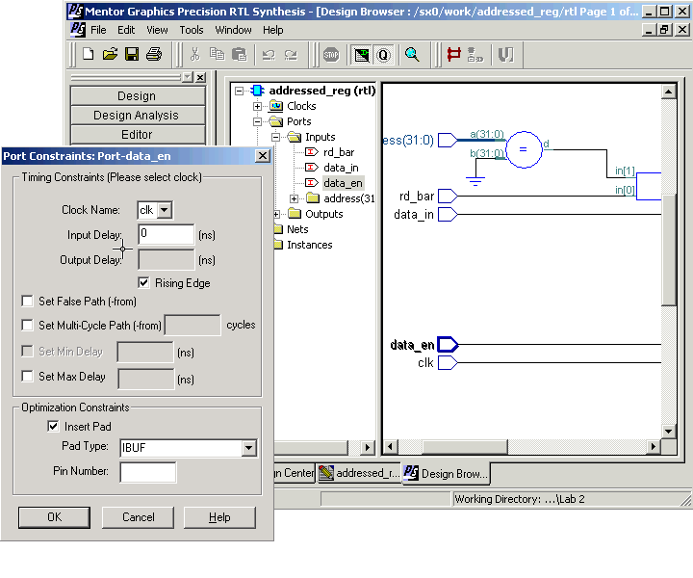Redo with the toolbar redo arrow

tap(291, 55)
